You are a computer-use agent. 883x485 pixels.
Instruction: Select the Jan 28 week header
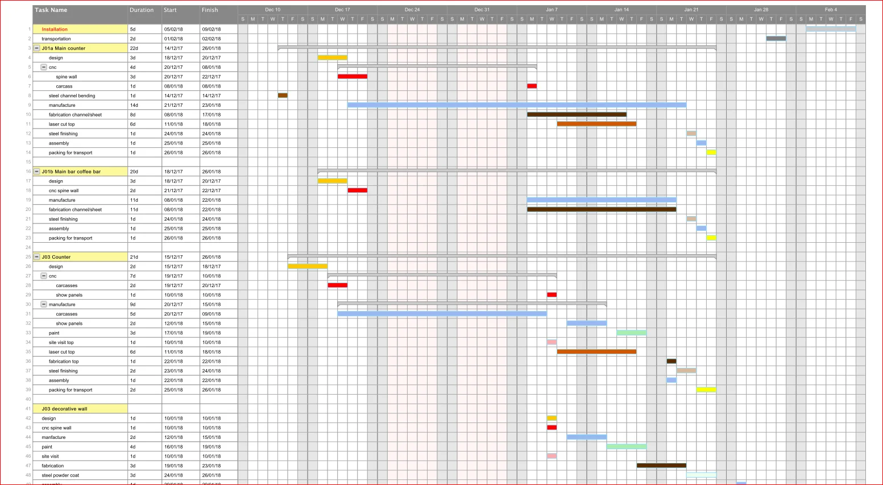761,10
